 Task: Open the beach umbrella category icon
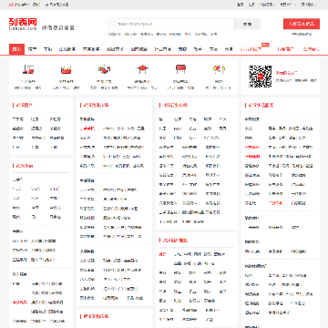[219, 69]
